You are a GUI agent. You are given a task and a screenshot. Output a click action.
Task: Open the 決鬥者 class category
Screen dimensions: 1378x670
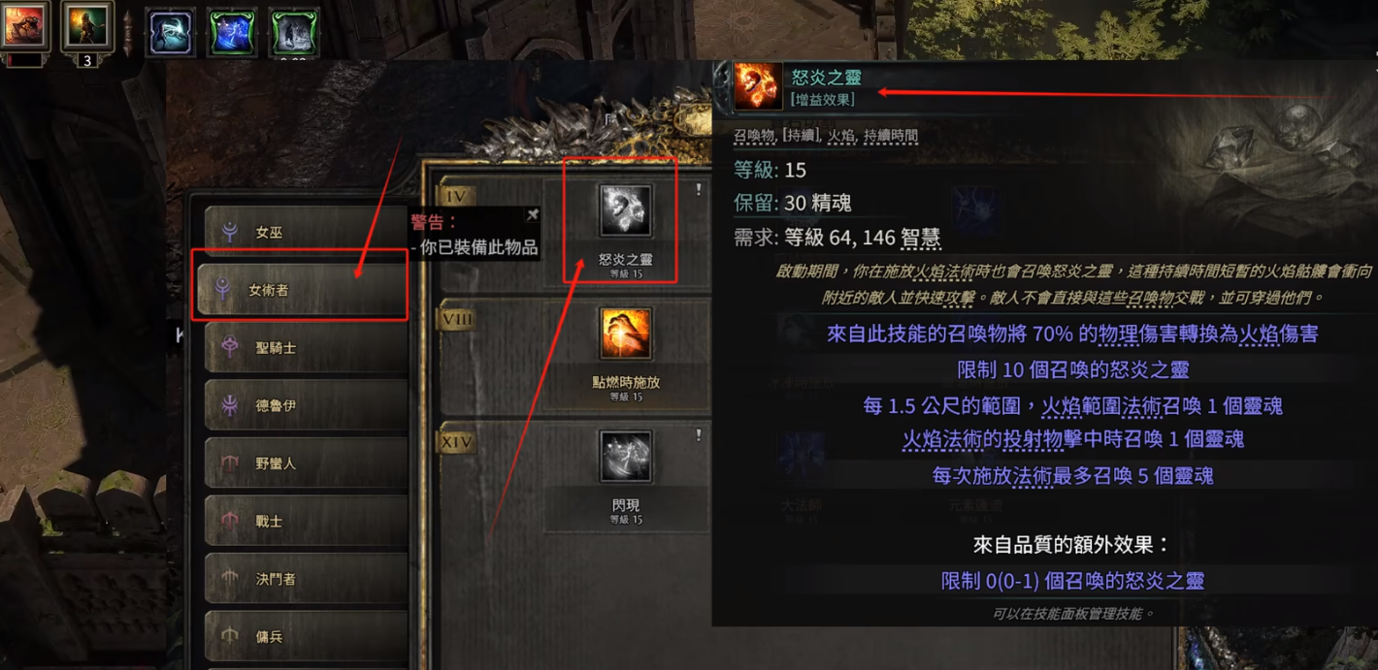pos(306,578)
